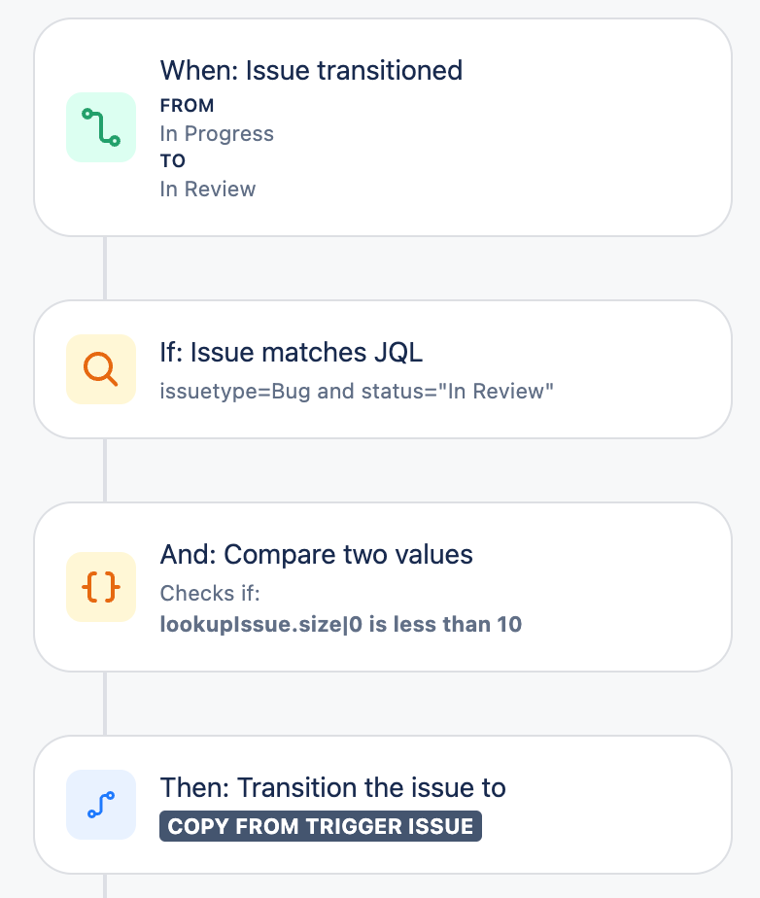Click the orange magnifier JQL condition icon

coord(101,368)
